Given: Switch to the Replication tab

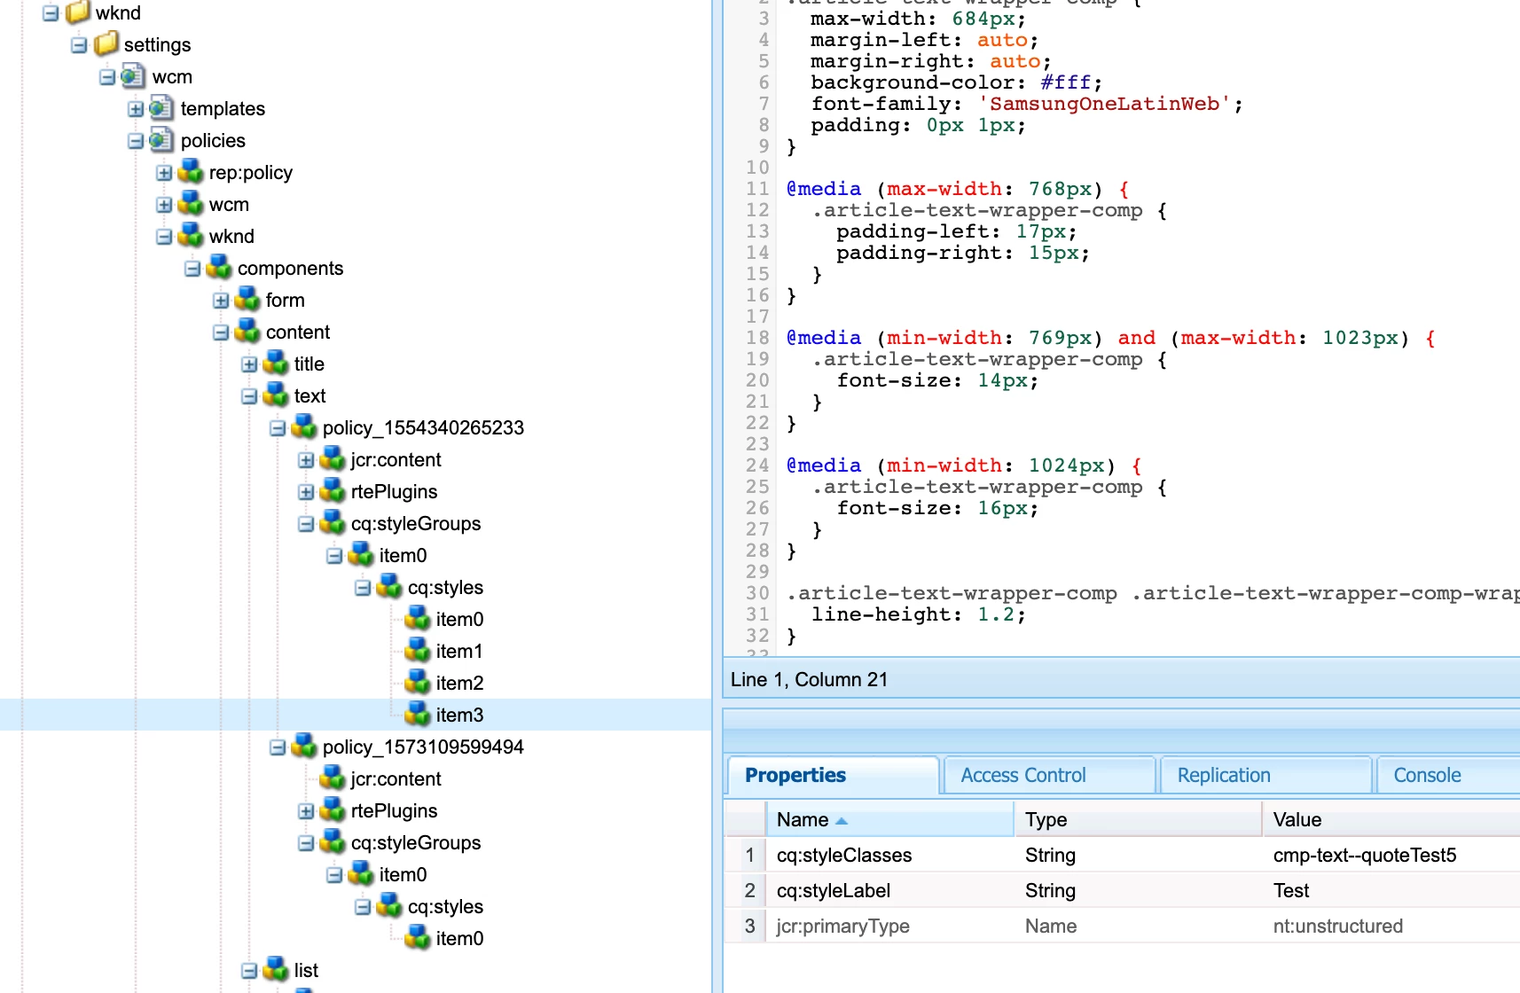Looking at the screenshot, I should tap(1265, 775).
